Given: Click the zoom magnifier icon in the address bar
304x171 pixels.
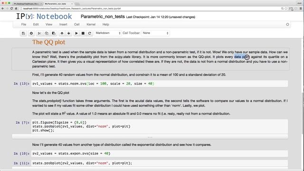Looking at the screenshot, I should [x=282, y=9].
